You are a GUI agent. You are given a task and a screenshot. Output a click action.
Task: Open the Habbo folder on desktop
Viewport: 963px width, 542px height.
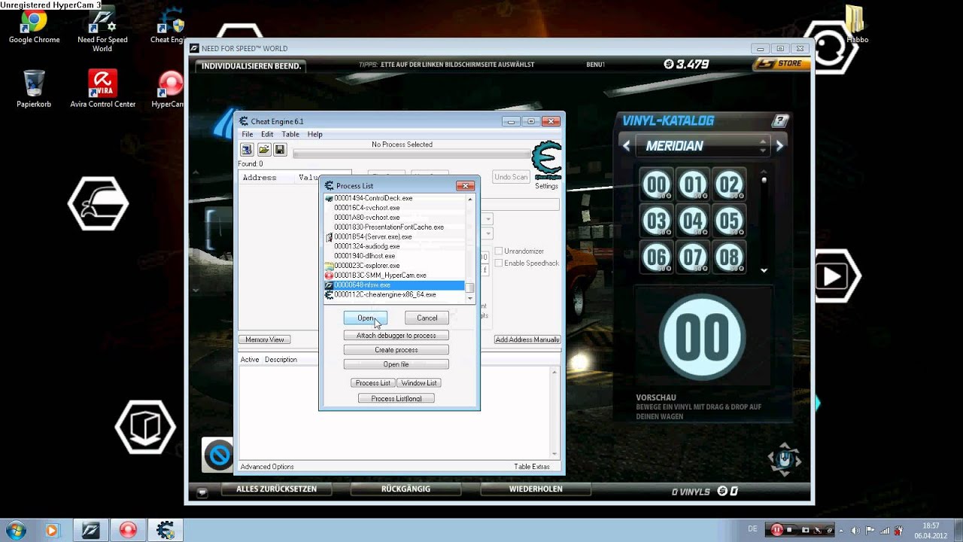pos(856,25)
